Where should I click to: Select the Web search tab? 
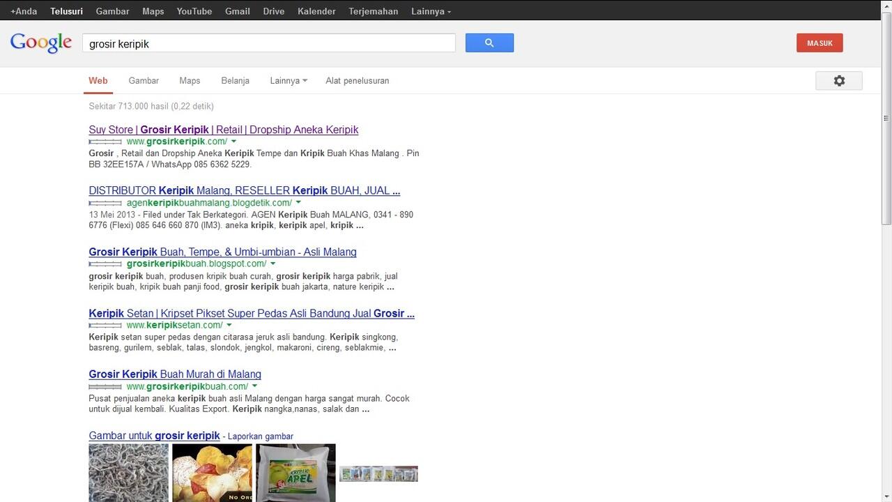[98, 81]
